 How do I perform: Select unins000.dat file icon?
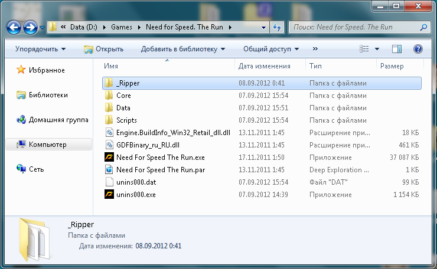tap(109, 182)
